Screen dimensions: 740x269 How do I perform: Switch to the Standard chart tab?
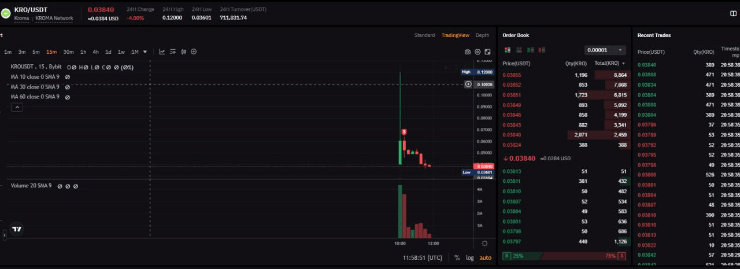(424, 35)
